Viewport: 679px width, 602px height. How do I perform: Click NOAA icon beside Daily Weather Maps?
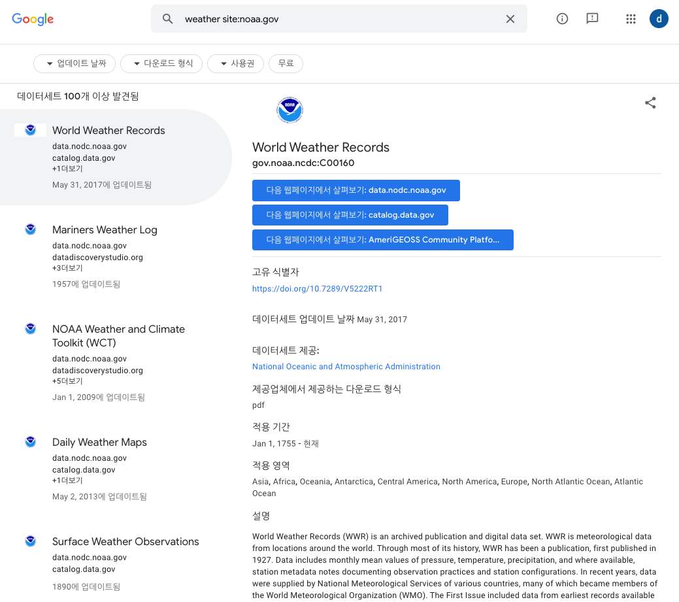click(30, 442)
